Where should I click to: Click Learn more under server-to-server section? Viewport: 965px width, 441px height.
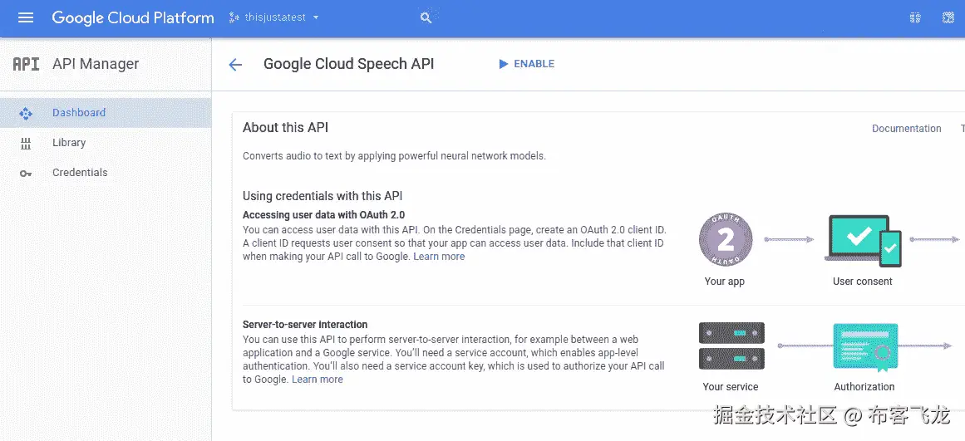pyautogui.click(x=317, y=380)
